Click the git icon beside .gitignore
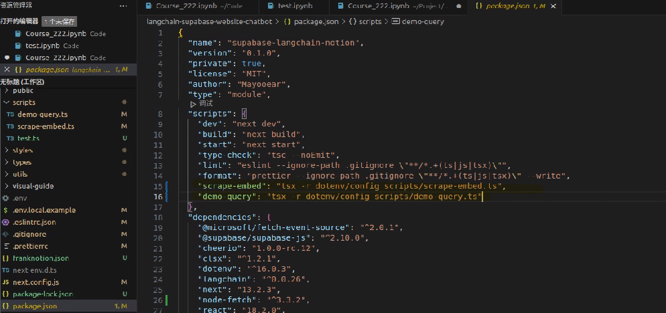666x313 pixels. point(6,234)
